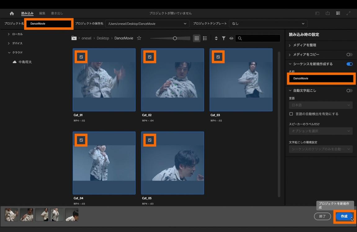Navigate to Desktop in breadcrumb
The width and height of the screenshot is (357, 232).
tap(103, 38)
